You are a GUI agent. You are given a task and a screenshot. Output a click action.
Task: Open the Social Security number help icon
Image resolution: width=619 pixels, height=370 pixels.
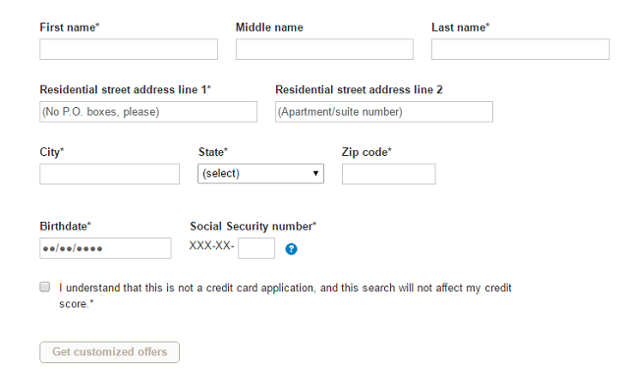click(x=291, y=249)
